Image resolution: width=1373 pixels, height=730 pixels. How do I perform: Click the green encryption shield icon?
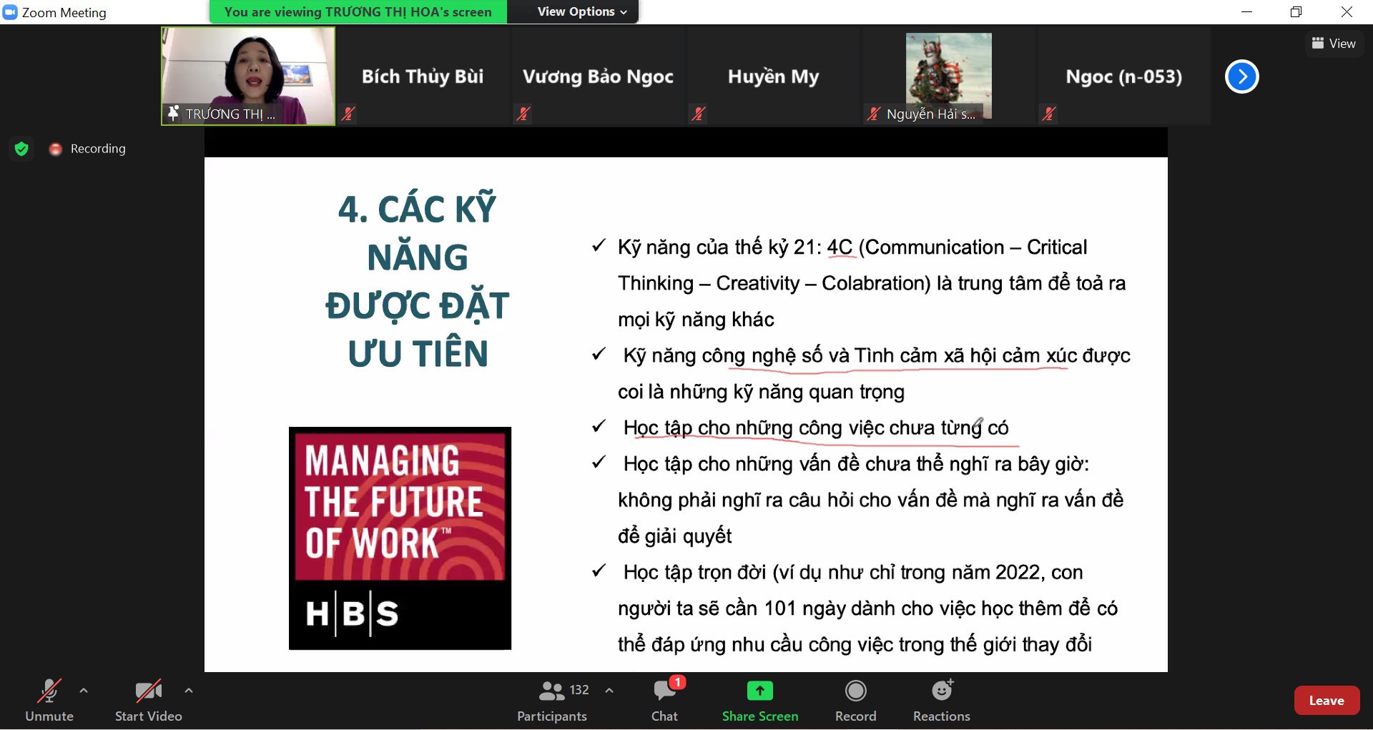pos(21,149)
